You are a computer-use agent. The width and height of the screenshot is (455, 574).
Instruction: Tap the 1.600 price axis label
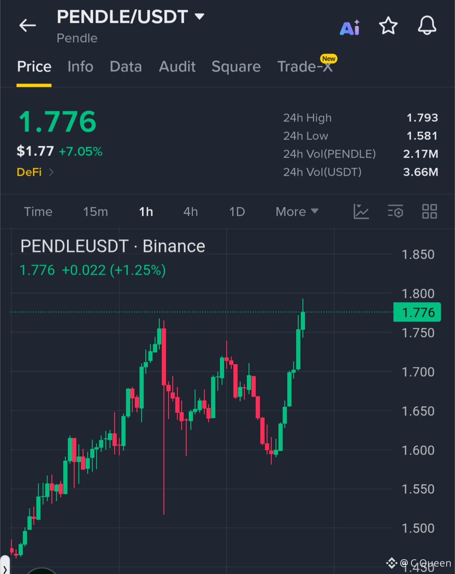click(x=418, y=450)
